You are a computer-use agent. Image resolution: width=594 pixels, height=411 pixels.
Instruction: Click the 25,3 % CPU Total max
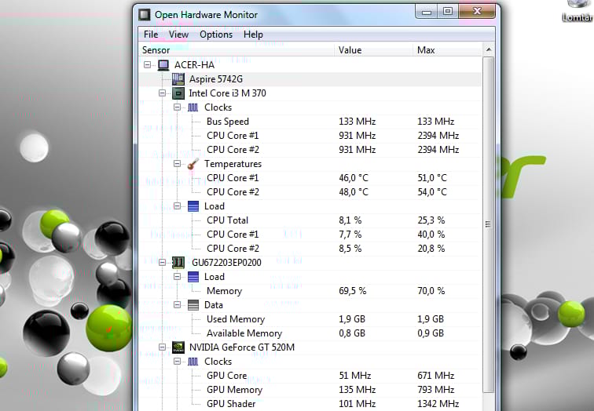pos(431,220)
